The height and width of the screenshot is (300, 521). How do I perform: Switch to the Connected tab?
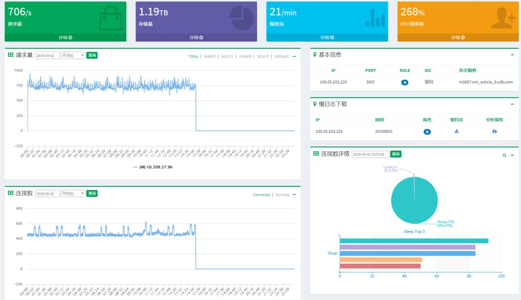click(x=261, y=195)
